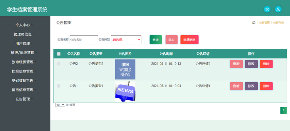Click the 条 每页 label
290x131 pixels.
click(x=71, y=105)
